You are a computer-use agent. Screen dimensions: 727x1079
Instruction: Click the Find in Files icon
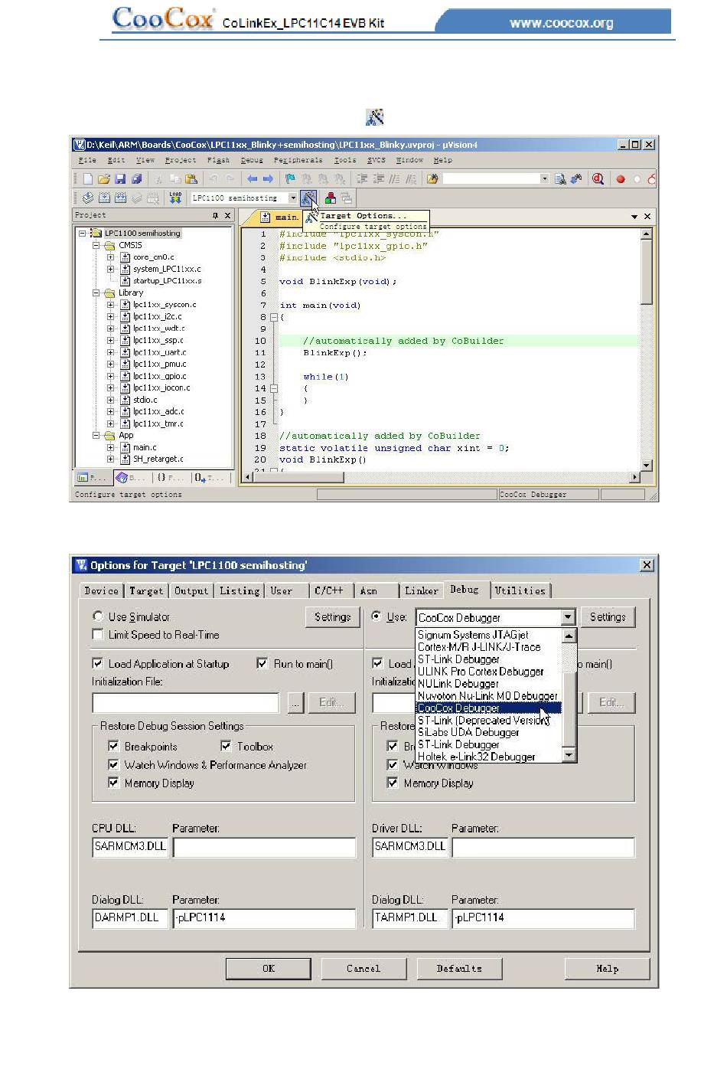coord(432,179)
